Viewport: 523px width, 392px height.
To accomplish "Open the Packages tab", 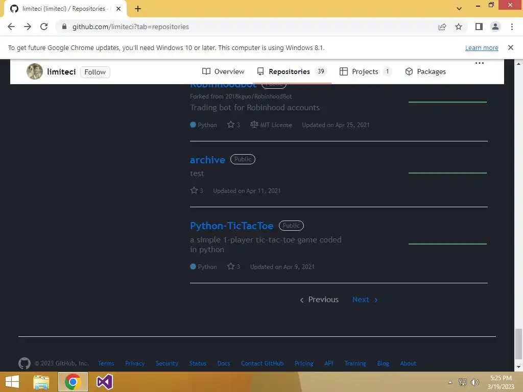I will 425,71.
